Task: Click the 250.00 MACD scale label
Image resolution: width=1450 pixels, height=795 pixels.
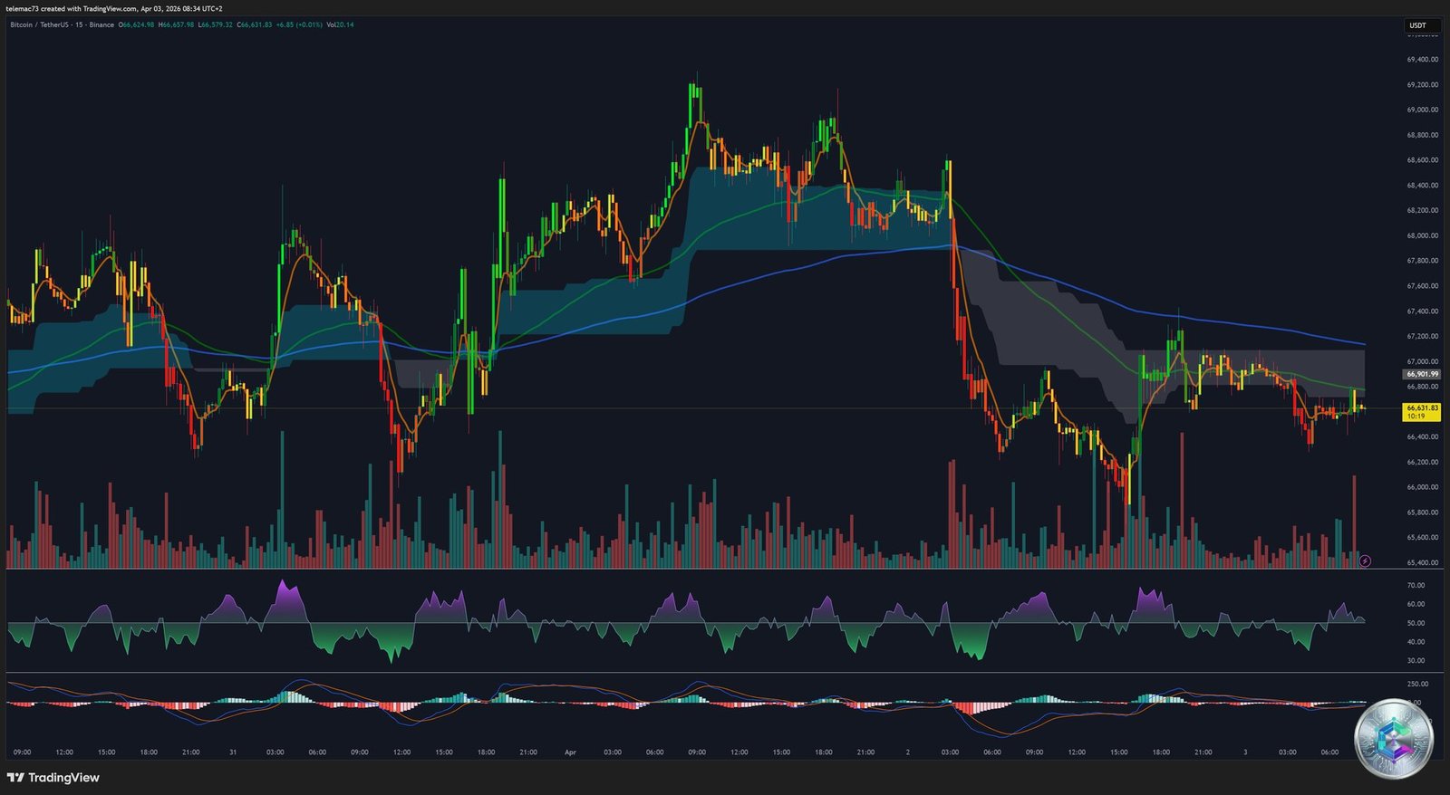Action: pos(1418,684)
